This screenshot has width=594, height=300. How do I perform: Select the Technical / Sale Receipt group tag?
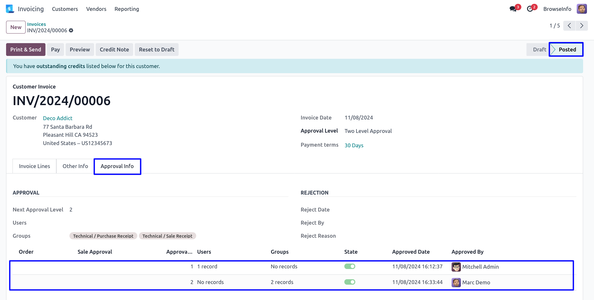pos(167,236)
